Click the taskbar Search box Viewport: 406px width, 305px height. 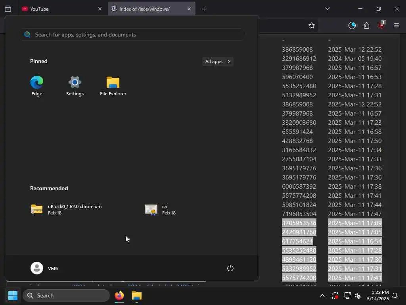coord(66,295)
